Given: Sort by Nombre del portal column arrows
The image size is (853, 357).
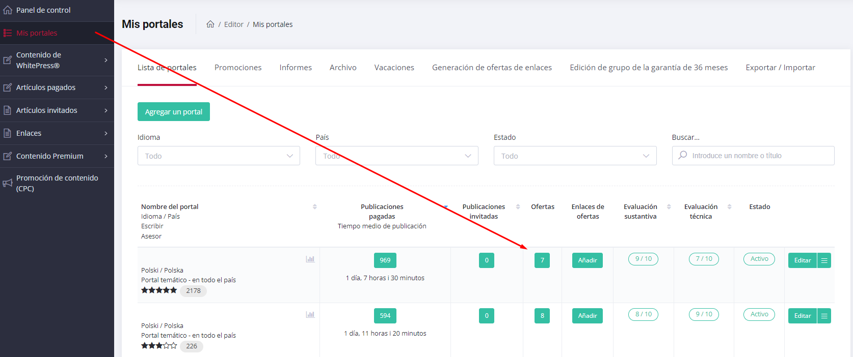Looking at the screenshot, I should (x=315, y=206).
